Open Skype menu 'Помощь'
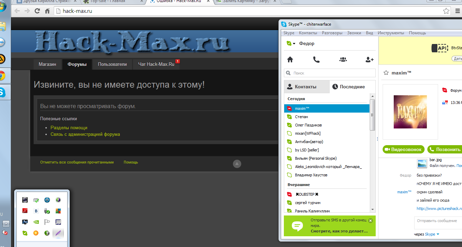This screenshot has height=247, width=462. [417, 33]
